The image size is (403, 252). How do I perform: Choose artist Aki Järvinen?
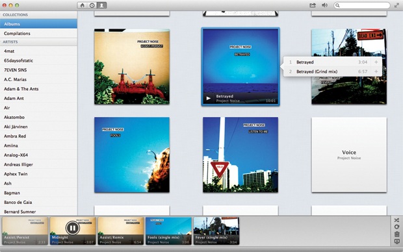click(x=38, y=127)
